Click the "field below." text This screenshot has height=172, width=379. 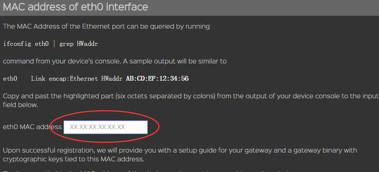coord(20,105)
